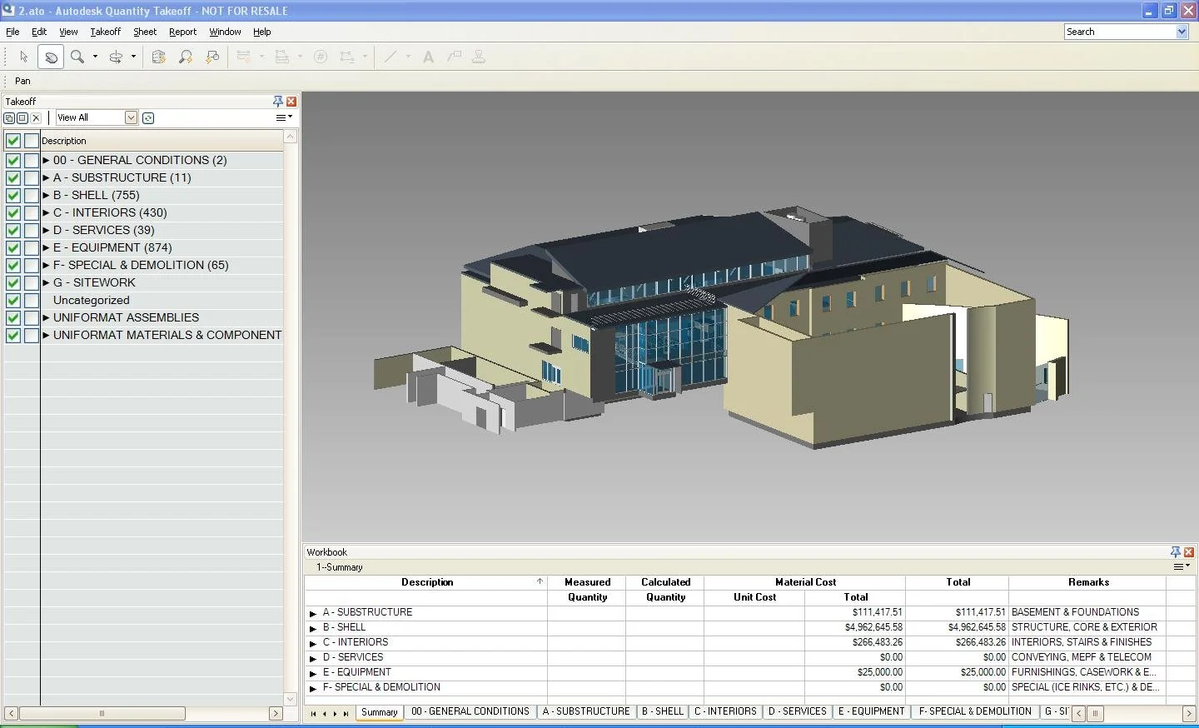Viewport: 1199px width, 728px height.
Task: Expand the A - SUBSTRUCTURE row in Workbook
Action: tap(312, 612)
